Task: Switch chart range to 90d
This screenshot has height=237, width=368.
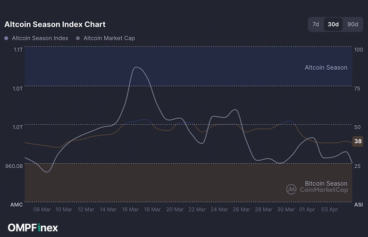Action: point(352,25)
